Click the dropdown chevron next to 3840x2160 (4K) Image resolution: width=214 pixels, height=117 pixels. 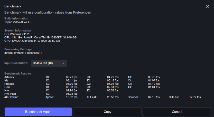[x=63, y=63]
